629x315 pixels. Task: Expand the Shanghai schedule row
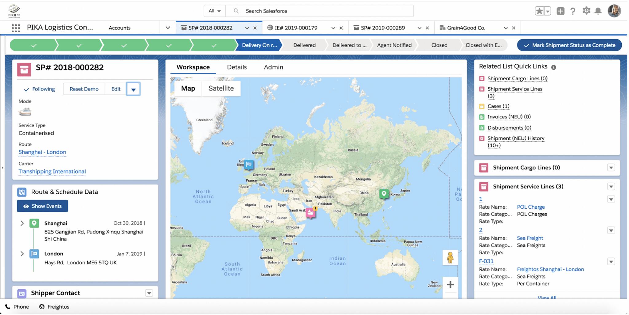[22, 223]
